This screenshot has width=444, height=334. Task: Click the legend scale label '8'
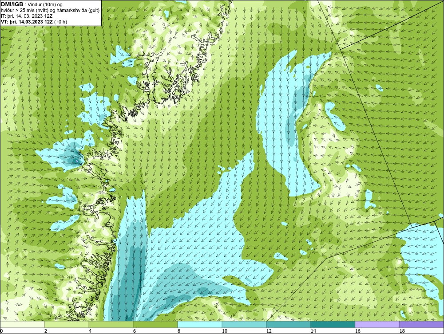(178, 331)
